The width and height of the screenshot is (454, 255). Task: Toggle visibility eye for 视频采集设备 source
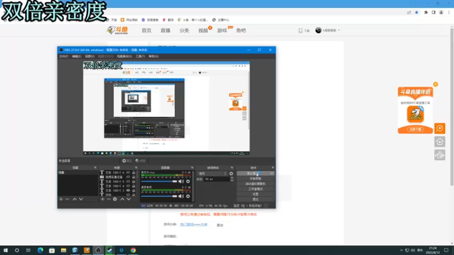pyautogui.click(x=128, y=177)
